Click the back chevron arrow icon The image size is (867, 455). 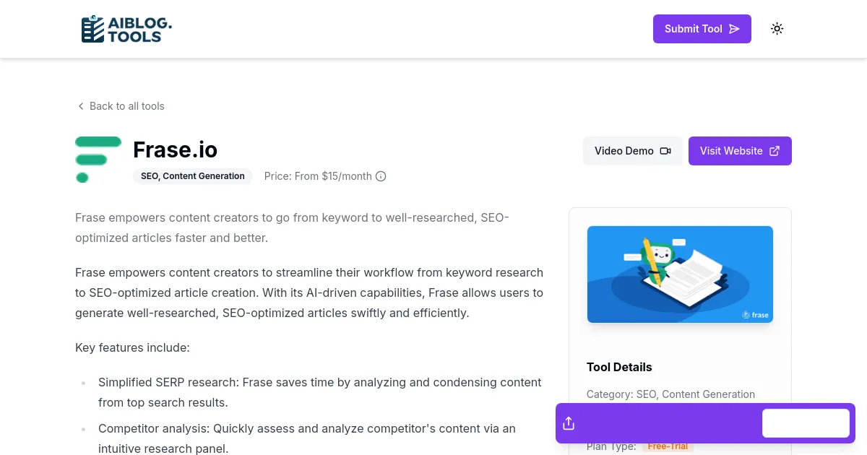pos(81,106)
